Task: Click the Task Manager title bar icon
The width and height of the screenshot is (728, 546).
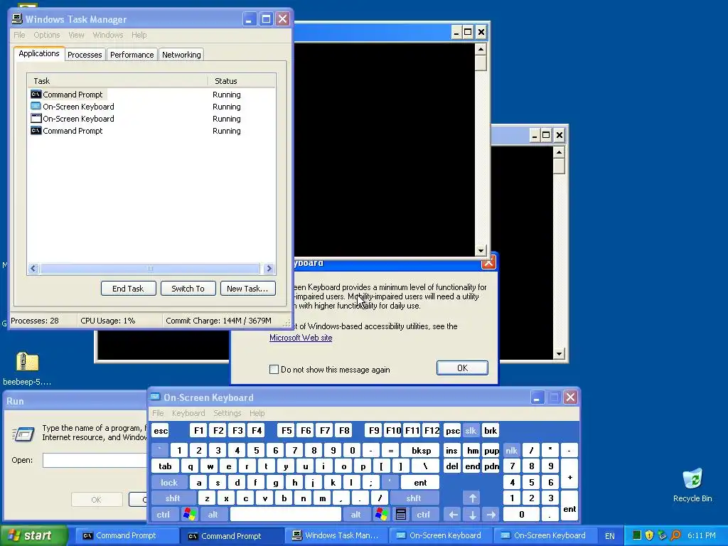Action: pyautogui.click(x=17, y=19)
